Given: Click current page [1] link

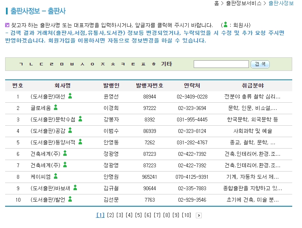Looking at the screenshot, I should (x=100, y=215).
